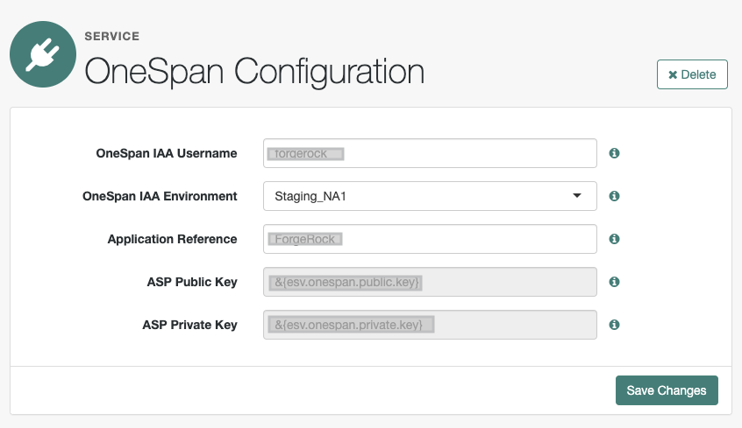742x428 pixels.
Task: Click the info icon beside OneSpan IAA Environment
Action: (x=614, y=196)
